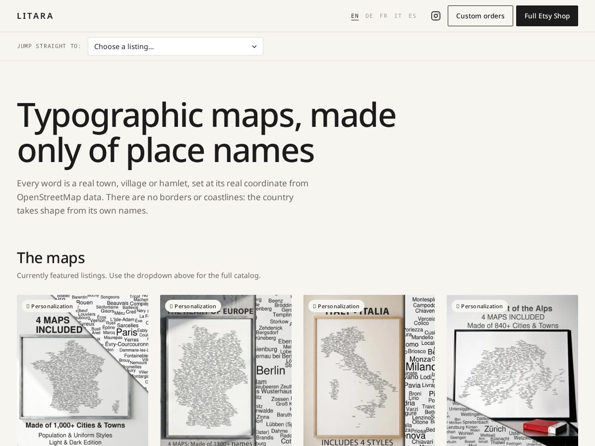Switch language to EN
Viewport: 595px width, 446px height.
pos(355,16)
